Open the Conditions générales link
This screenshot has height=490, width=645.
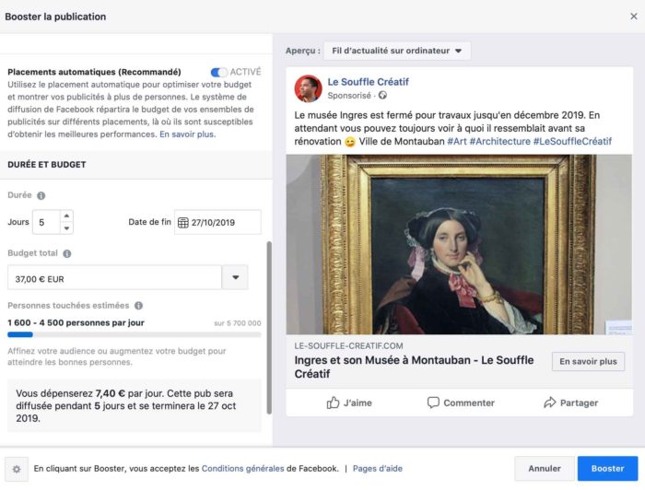[242, 469]
